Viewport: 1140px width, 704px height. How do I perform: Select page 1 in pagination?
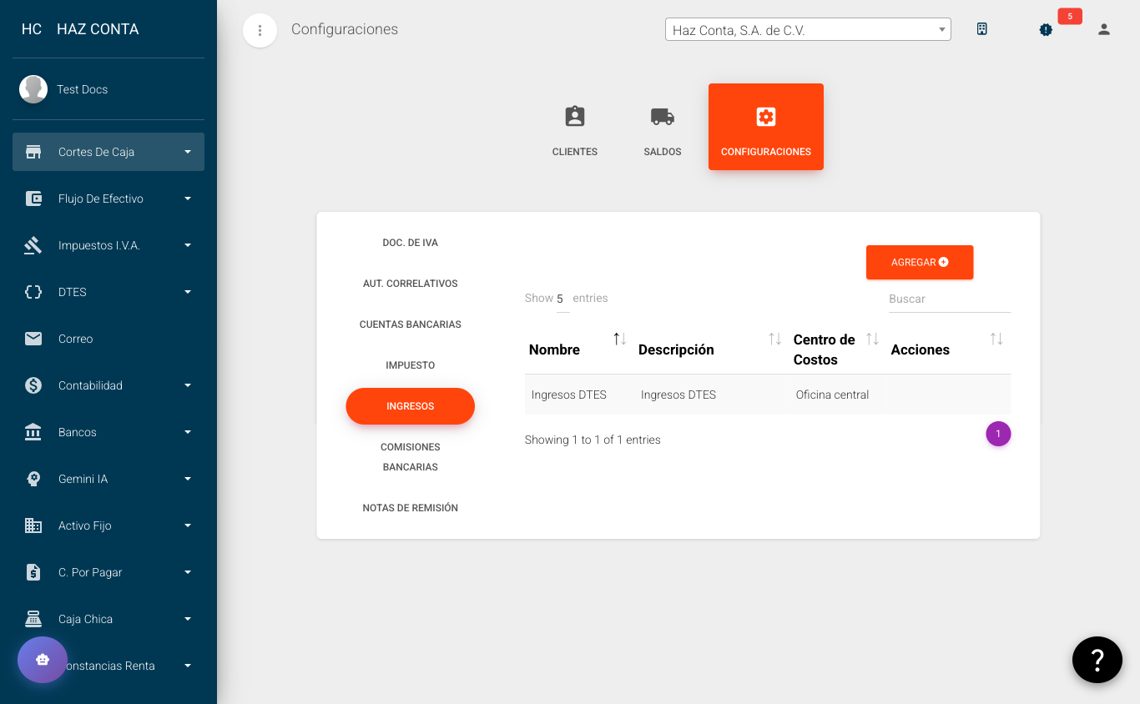tap(998, 434)
